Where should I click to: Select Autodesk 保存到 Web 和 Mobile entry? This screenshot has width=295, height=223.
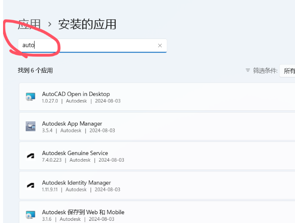pyautogui.click(x=157, y=212)
